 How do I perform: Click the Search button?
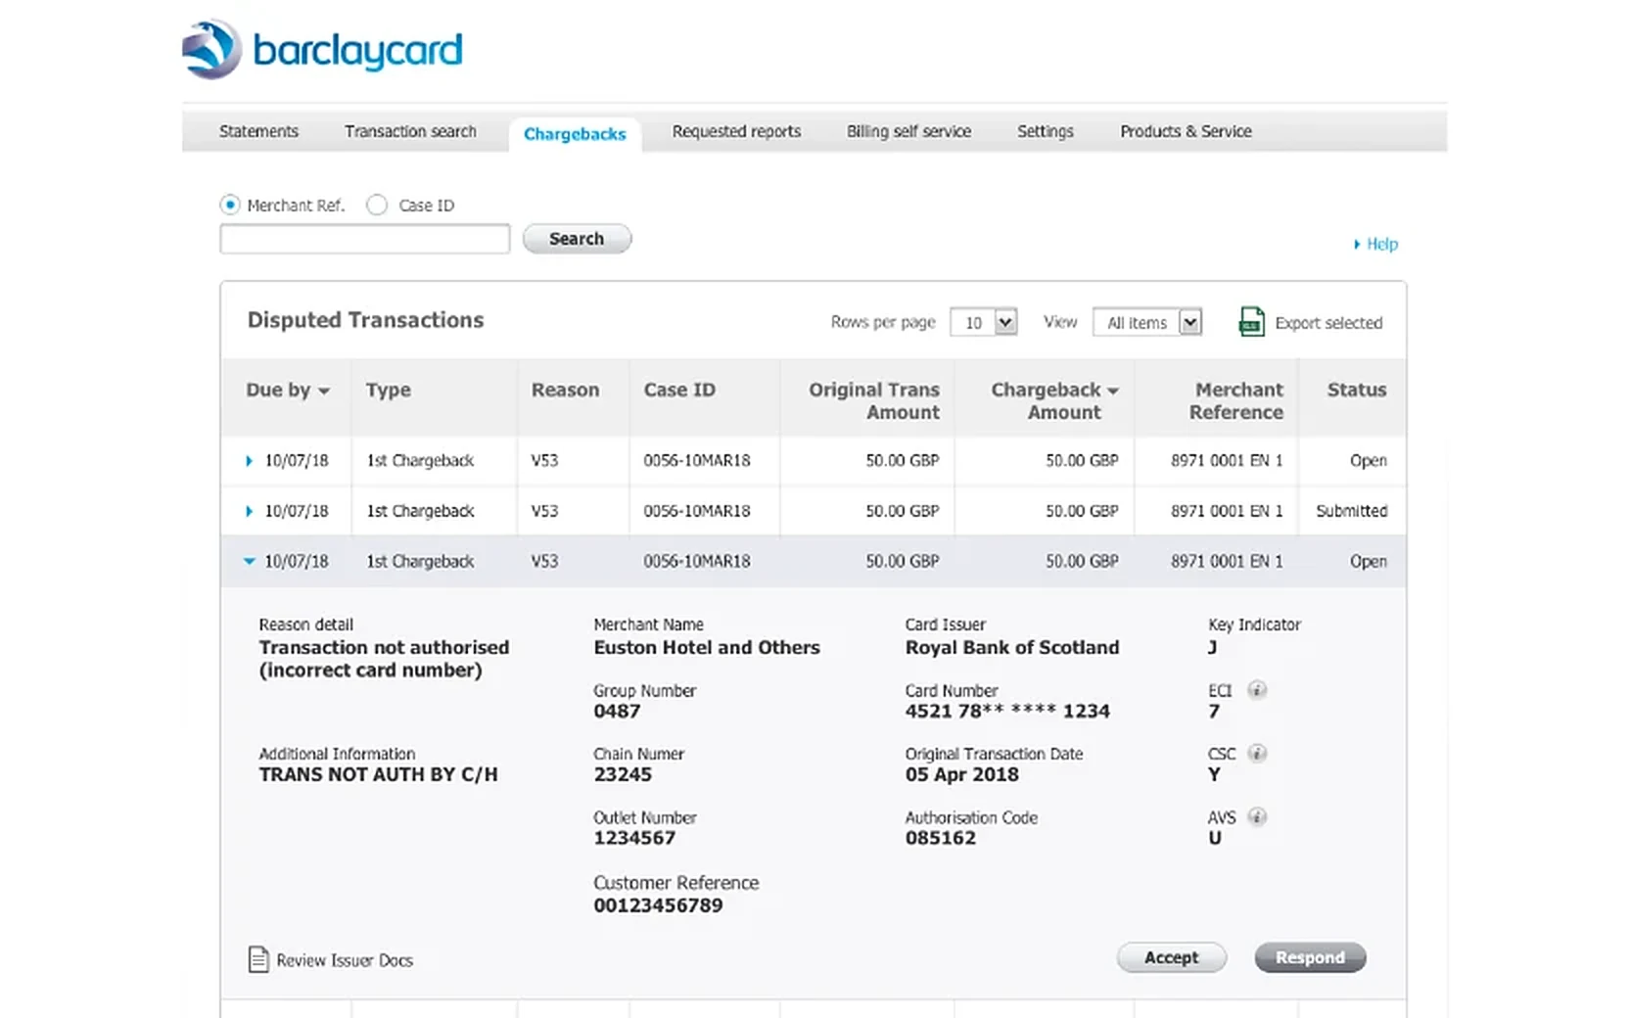(x=577, y=239)
